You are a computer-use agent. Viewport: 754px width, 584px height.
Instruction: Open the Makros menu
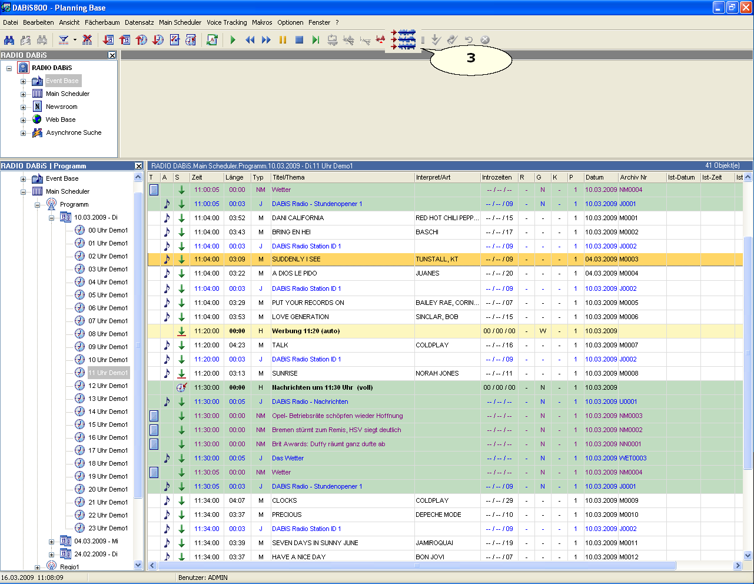262,22
